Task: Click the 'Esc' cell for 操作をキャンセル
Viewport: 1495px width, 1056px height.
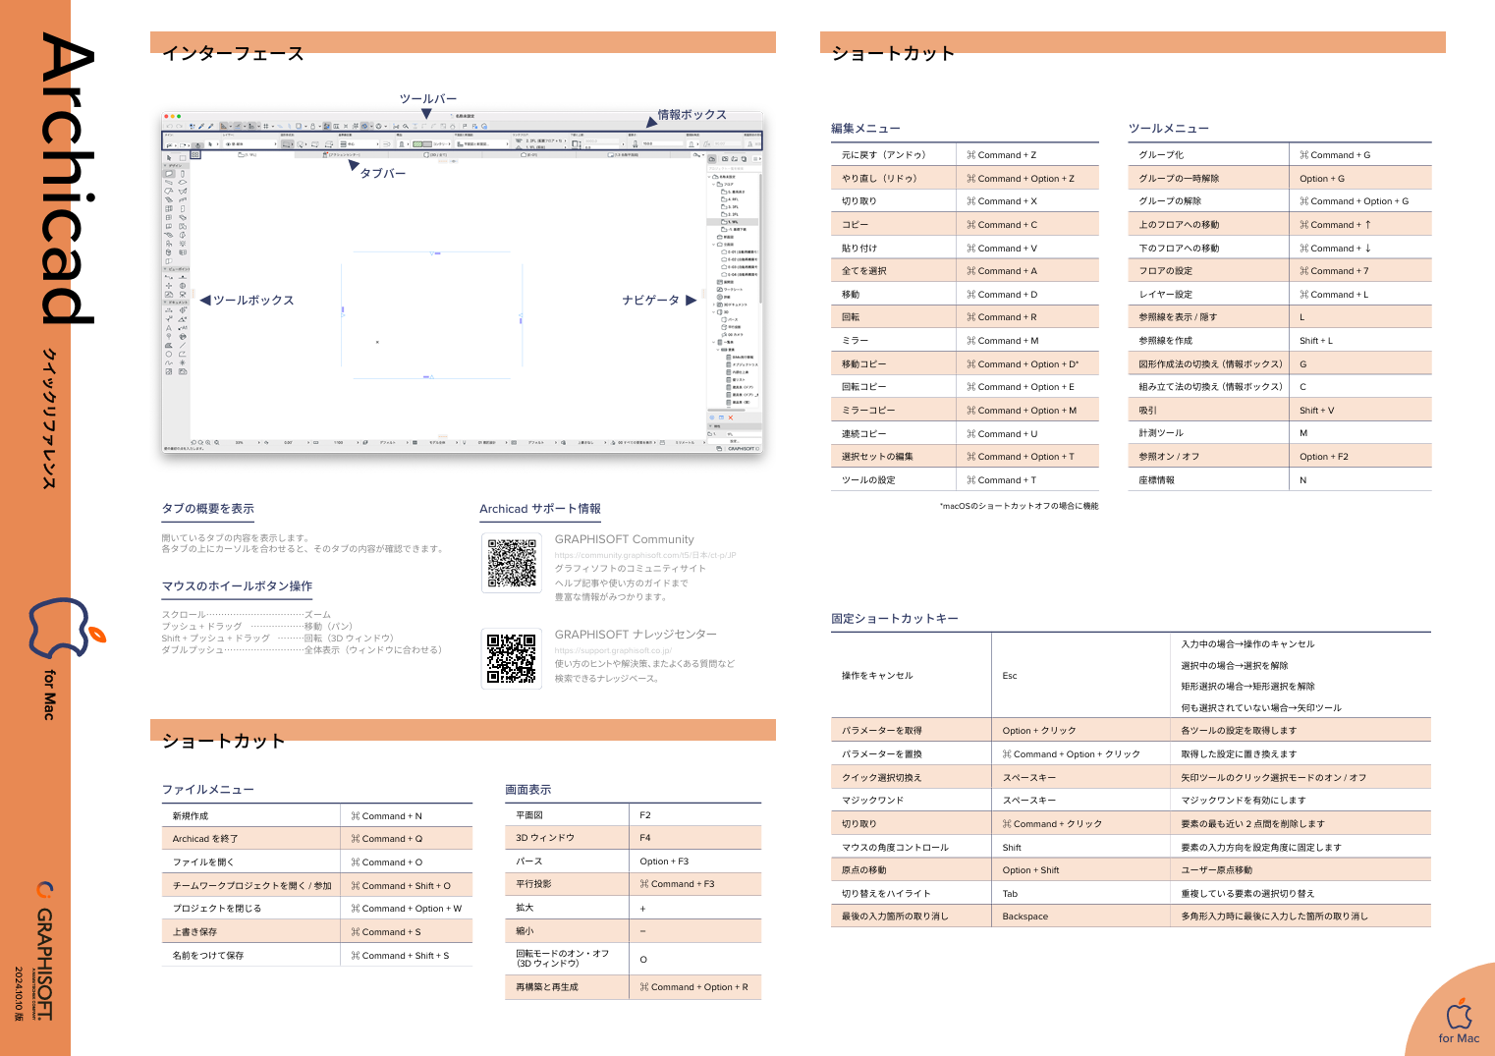Action: coord(1081,676)
